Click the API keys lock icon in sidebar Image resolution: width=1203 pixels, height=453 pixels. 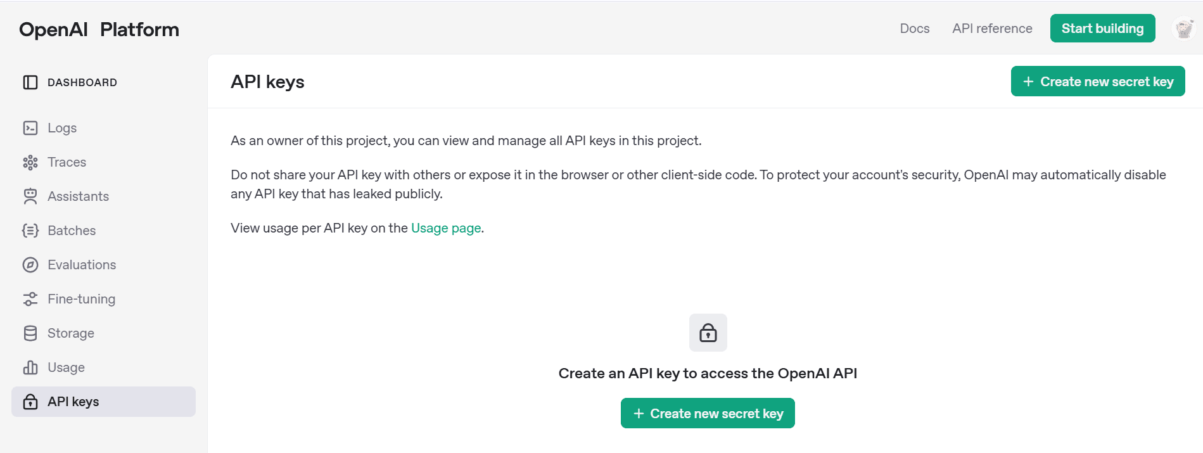[30, 402]
